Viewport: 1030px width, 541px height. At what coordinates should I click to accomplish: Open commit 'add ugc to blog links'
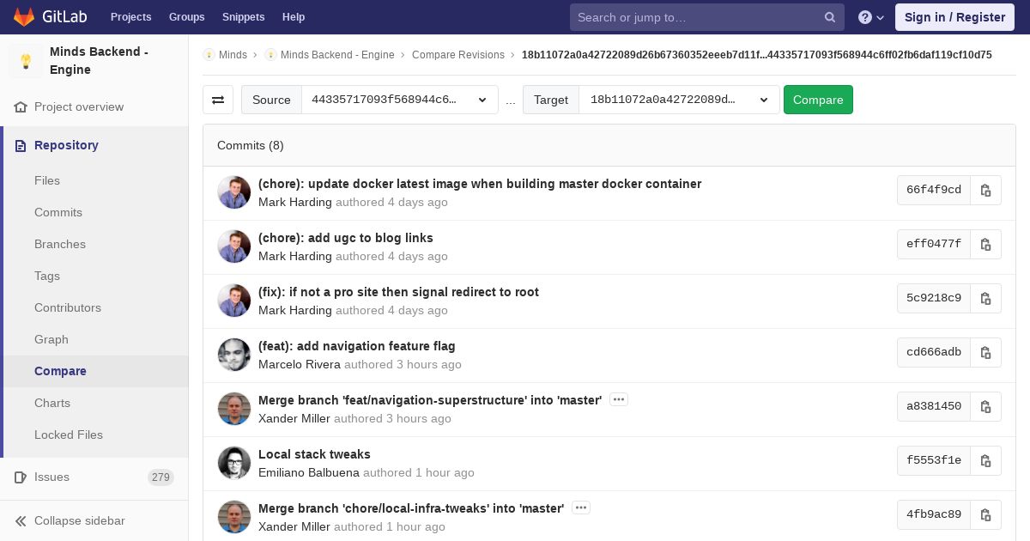point(346,238)
